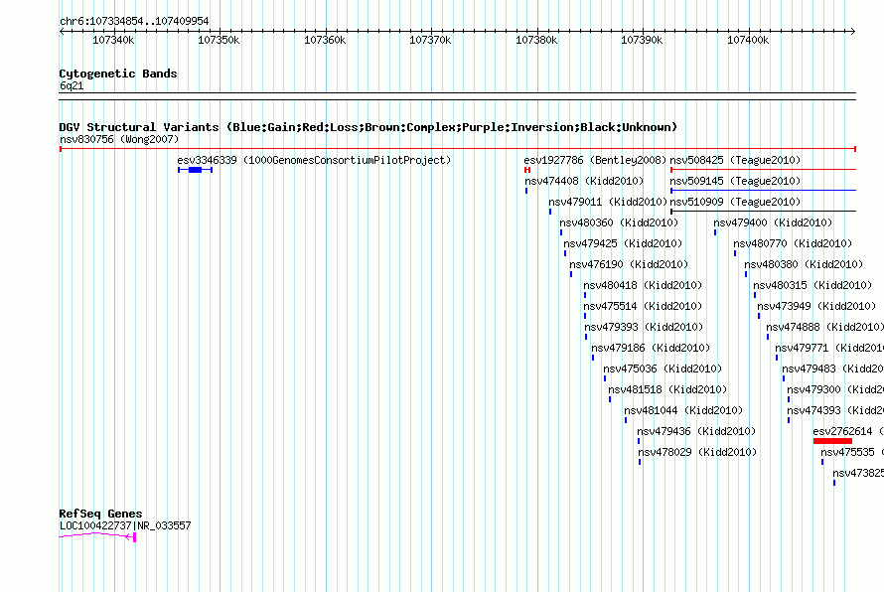
Task: Click the red esv1927786 loss marker
Action: point(527,170)
